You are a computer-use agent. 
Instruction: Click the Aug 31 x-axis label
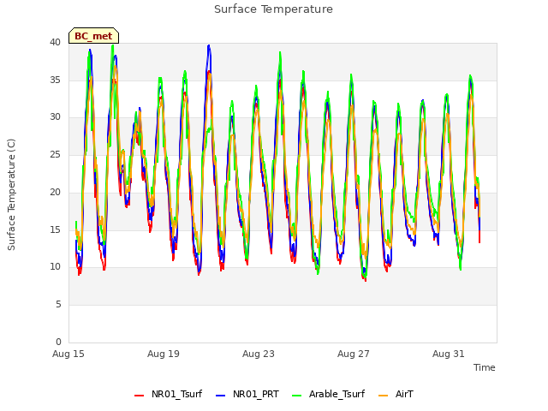click(449, 354)
